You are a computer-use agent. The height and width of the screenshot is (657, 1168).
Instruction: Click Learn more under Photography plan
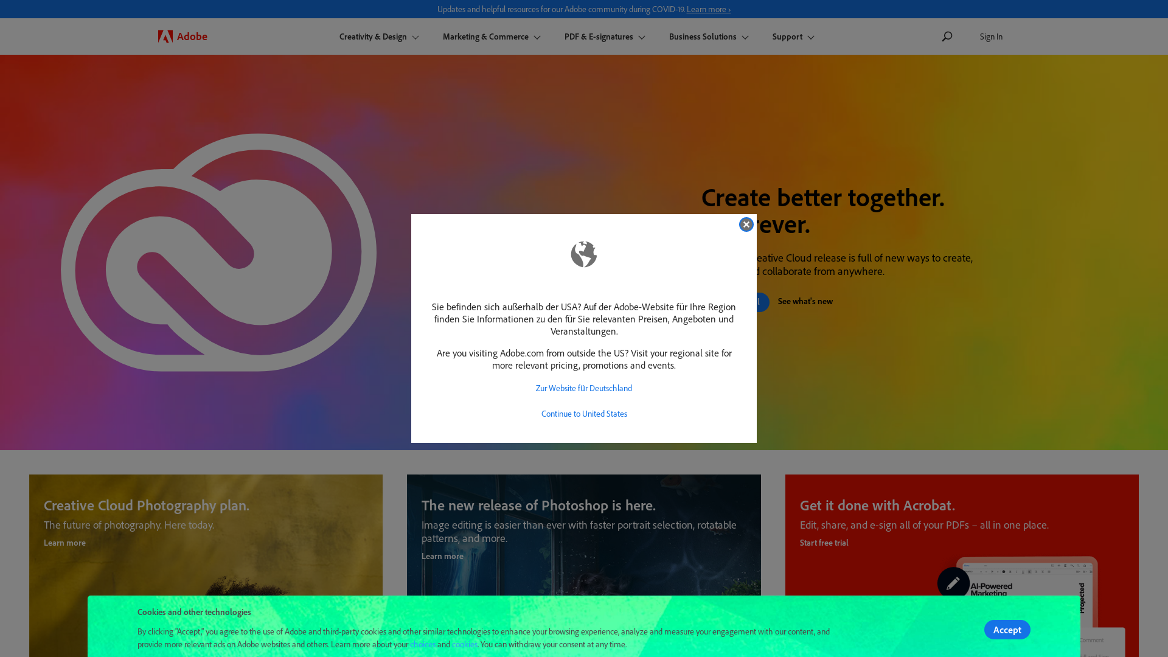64,543
